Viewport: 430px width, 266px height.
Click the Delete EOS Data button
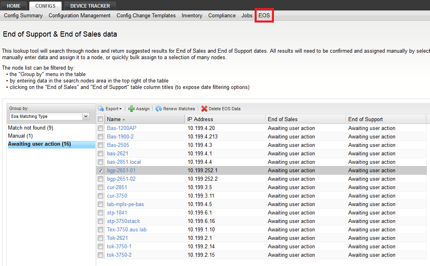click(221, 109)
